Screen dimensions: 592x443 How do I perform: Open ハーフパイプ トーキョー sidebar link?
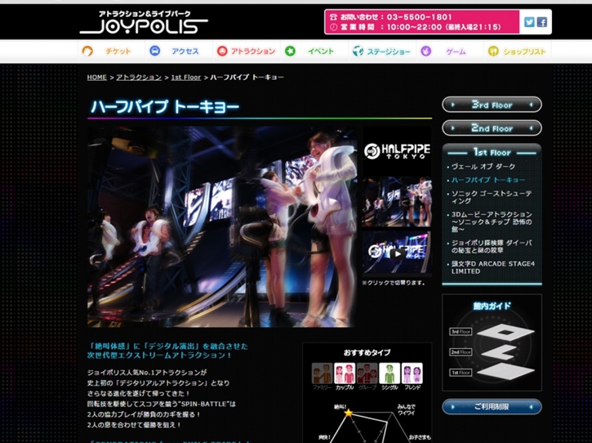coord(488,180)
